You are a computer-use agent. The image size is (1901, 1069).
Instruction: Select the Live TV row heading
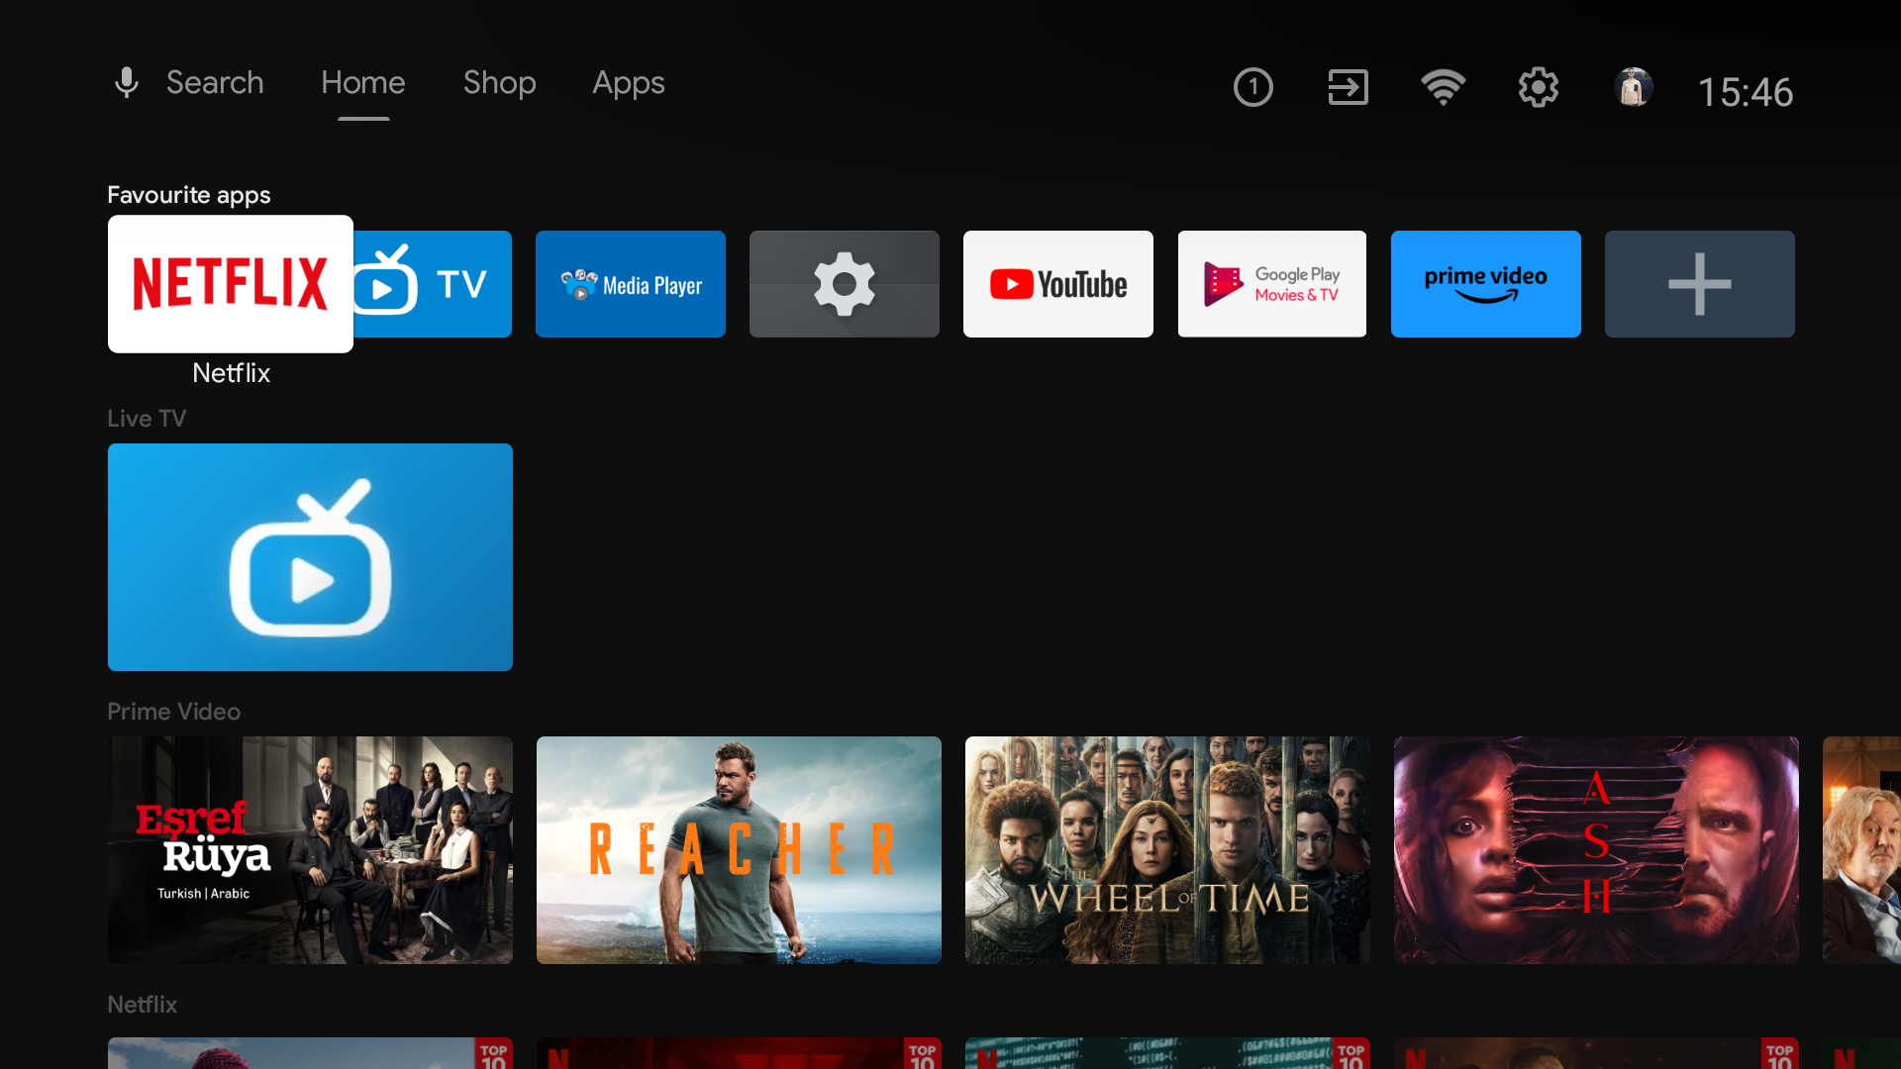coord(147,419)
